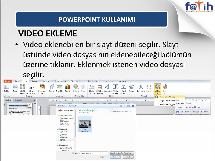Select Müzik library in dialog sidebar
The image size is (215, 161).
pyautogui.click(x=63, y=134)
